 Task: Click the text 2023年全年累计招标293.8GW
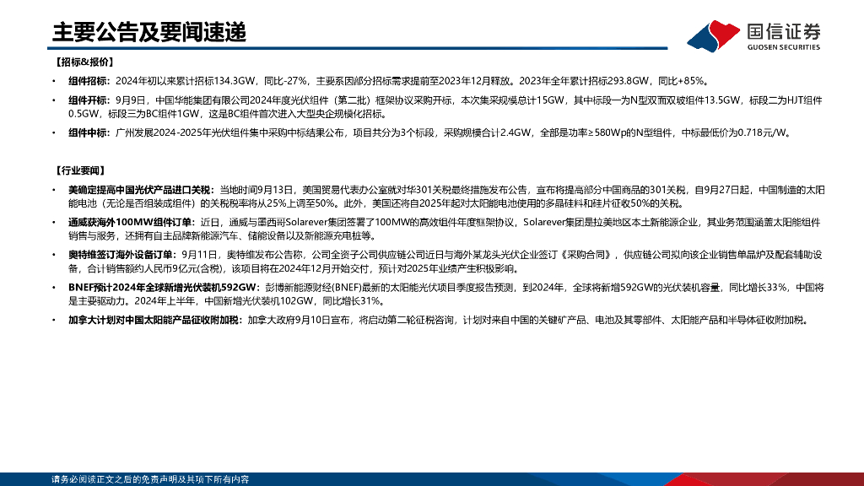pyautogui.click(x=585, y=81)
